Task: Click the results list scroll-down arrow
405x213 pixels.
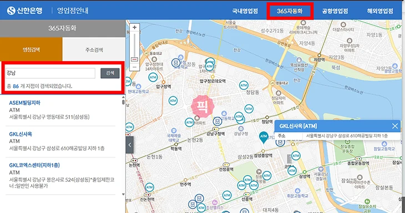Action: pos(123,194)
